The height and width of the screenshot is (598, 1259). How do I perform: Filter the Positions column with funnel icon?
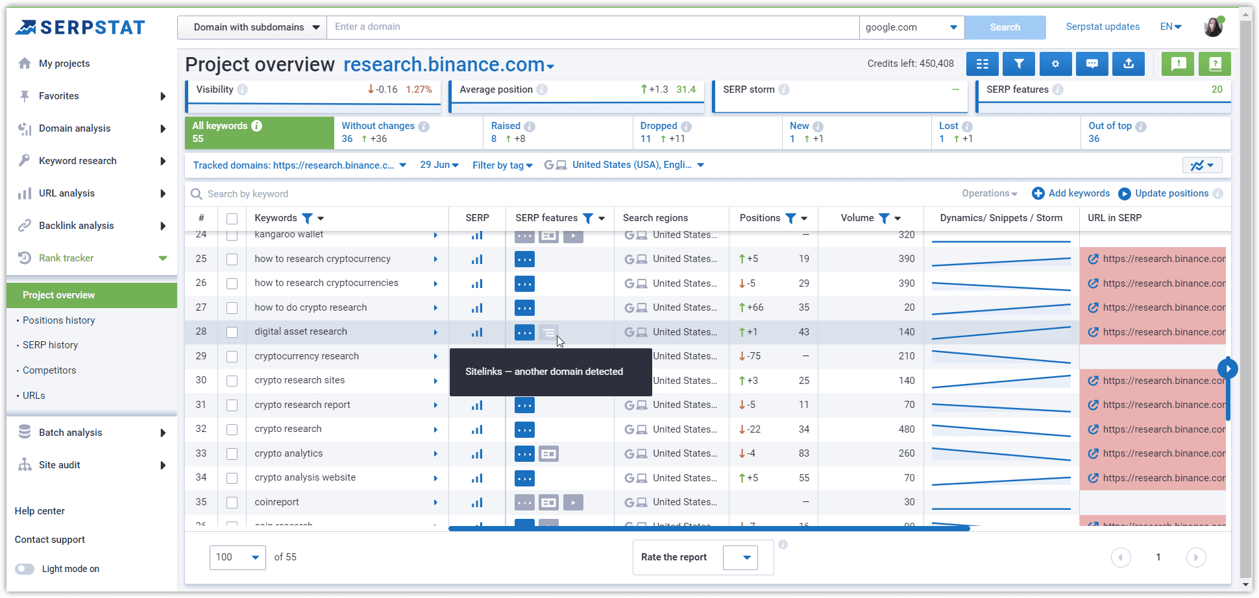790,219
